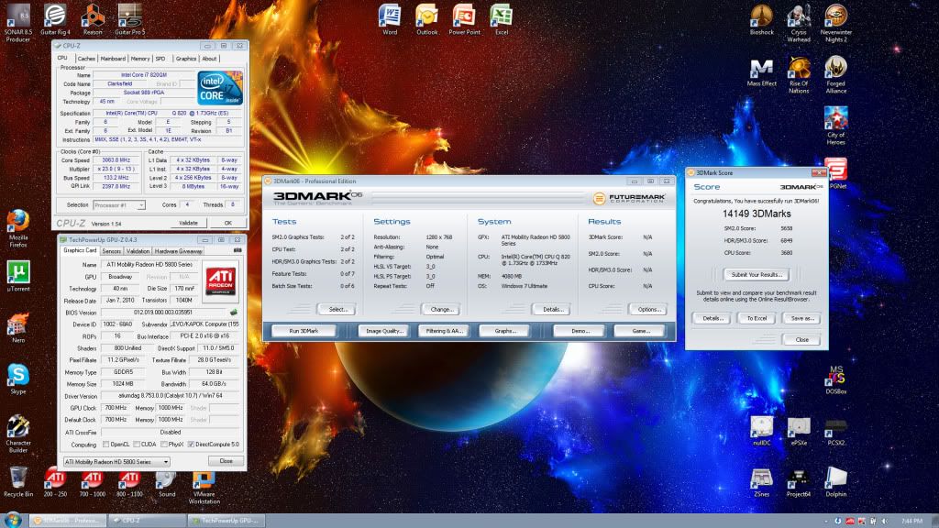The image size is (939, 528).
Task: Open DOSBox desktop icon
Action: [836, 379]
